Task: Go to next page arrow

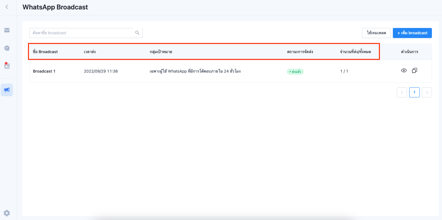Action: pos(427,92)
